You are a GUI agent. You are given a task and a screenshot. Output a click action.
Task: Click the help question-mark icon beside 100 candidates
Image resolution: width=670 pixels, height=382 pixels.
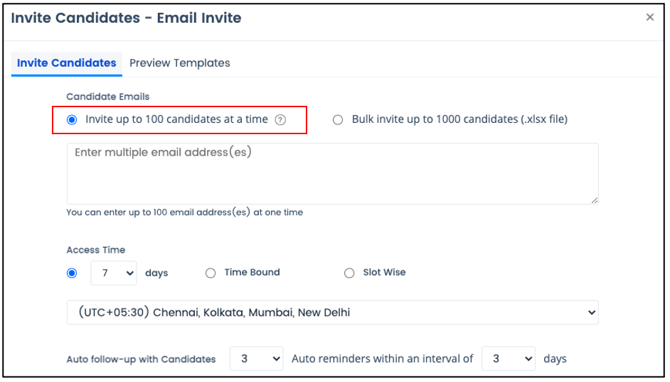pos(280,120)
